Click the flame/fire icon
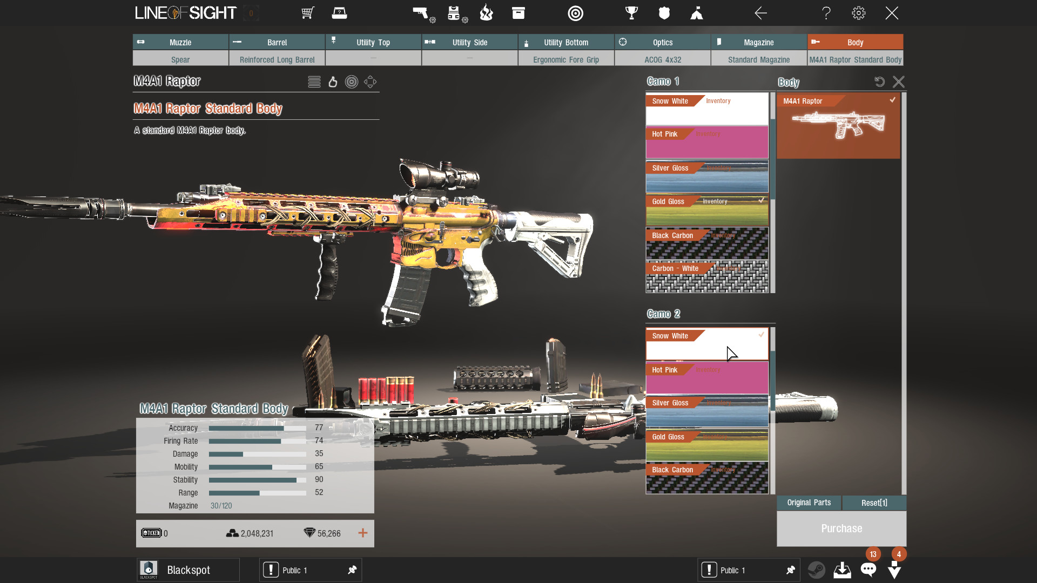Viewport: 1037px width, 583px height. (x=488, y=13)
